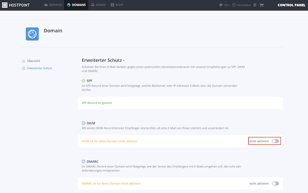The height and width of the screenshot is (193, 308).
Task: Click the SPF green check icon
Action: point(84,81)
